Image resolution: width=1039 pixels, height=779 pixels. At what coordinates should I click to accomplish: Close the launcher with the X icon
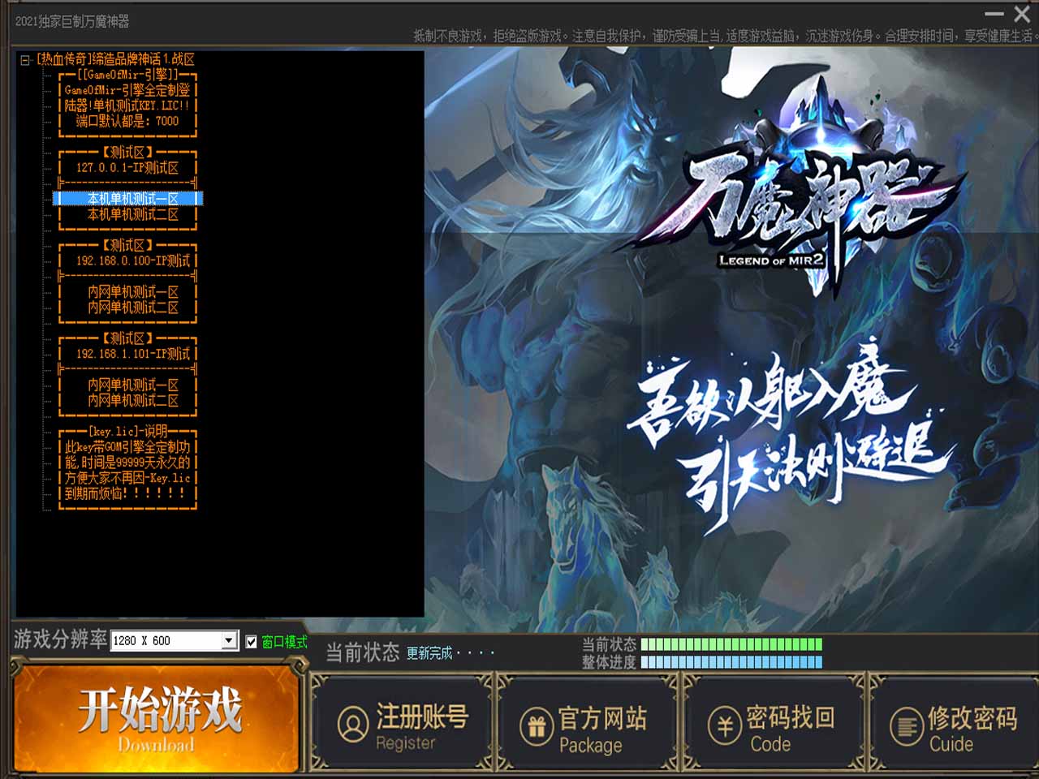1023,14
